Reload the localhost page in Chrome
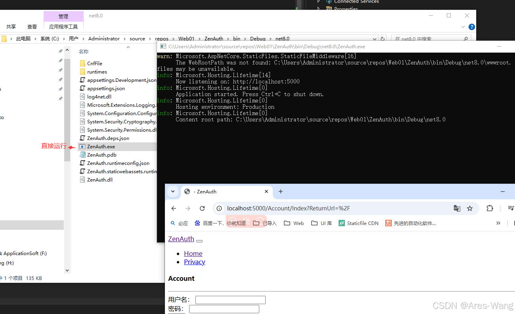 coord(202,208)
